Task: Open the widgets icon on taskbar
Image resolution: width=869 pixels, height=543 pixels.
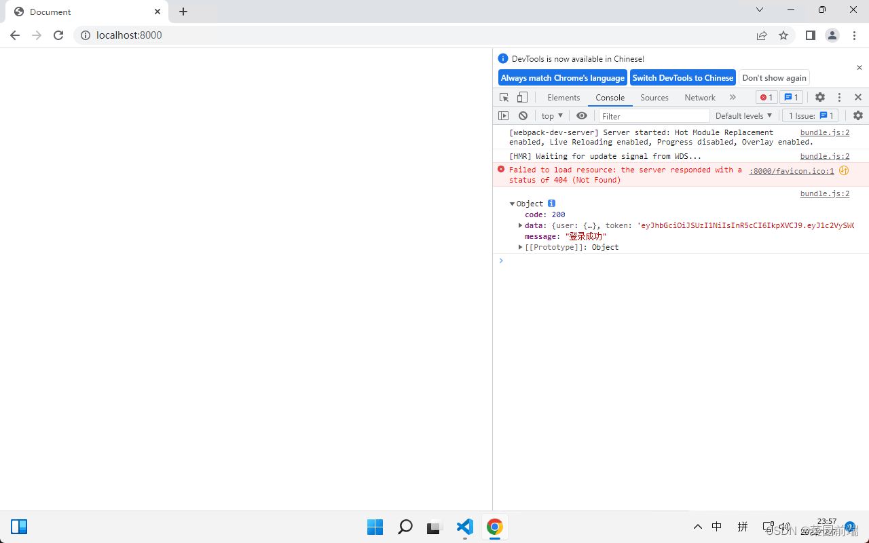Action: (19, 527)
